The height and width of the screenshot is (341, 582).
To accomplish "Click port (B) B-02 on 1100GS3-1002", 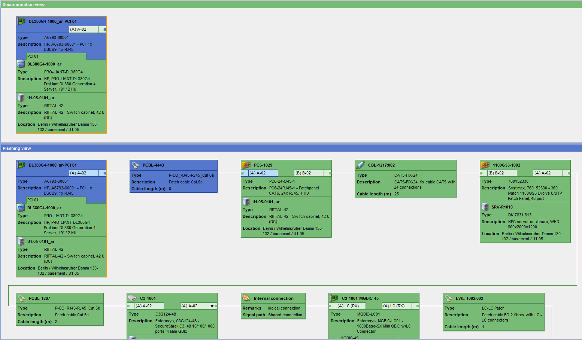I will pyautogui.click(x=501, y=173).
